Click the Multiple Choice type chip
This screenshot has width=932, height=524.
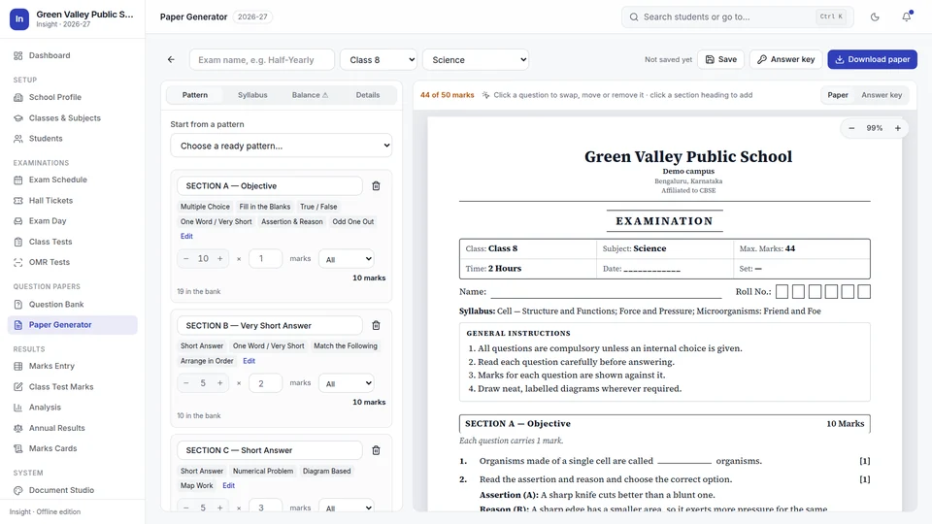point(205,207)
